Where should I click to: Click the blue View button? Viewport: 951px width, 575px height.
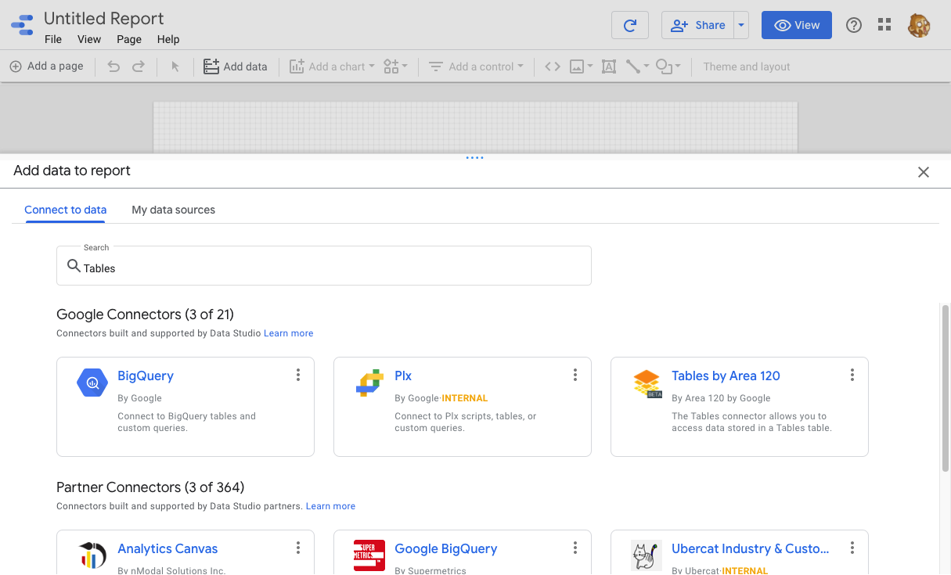(x=797, y=25)
